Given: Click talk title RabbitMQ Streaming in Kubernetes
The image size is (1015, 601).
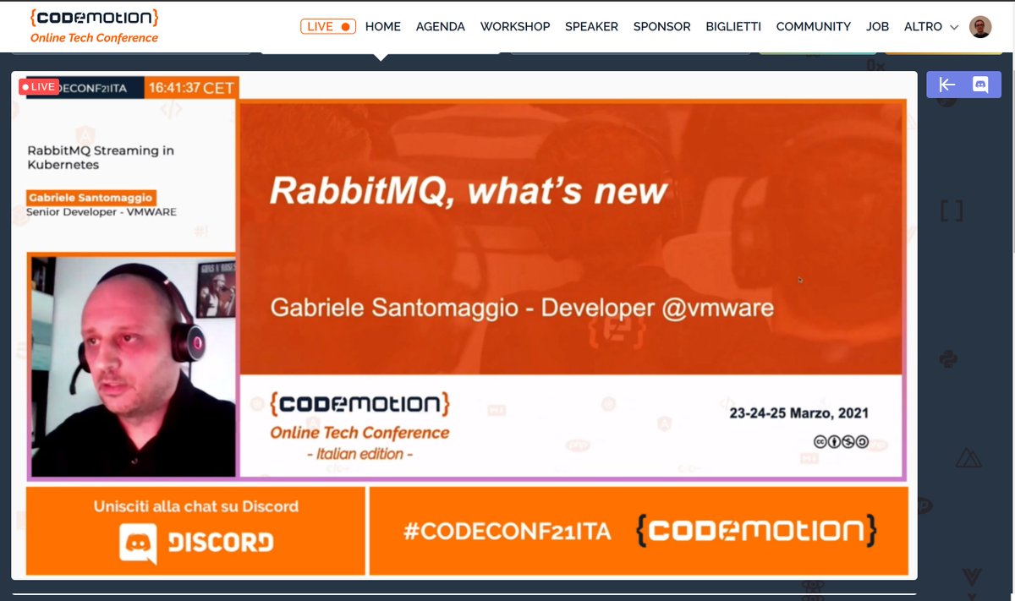Looking at the screenshot, I should pos(101,157).
